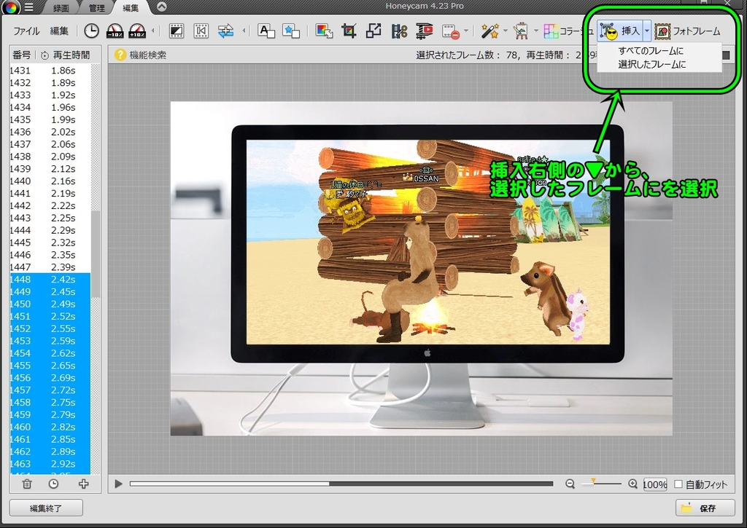This screenshot has width=747, height=528.
Task: Click the 保存 save button
Action: [705, 508]
